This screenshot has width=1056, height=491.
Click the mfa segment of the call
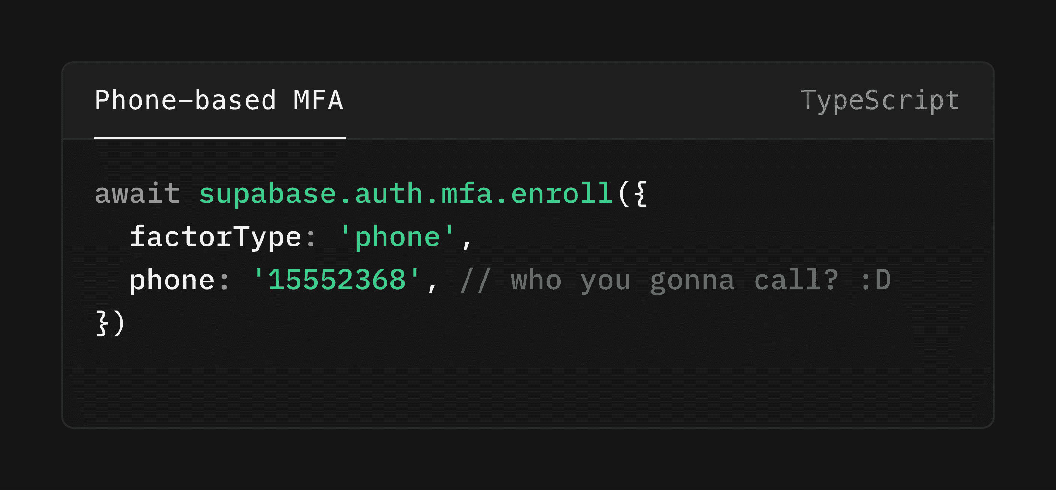[x=467, y=194]
